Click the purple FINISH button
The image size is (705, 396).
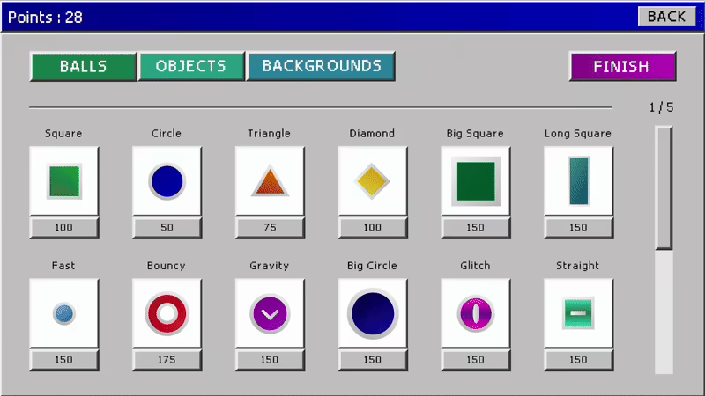[623, 67]
